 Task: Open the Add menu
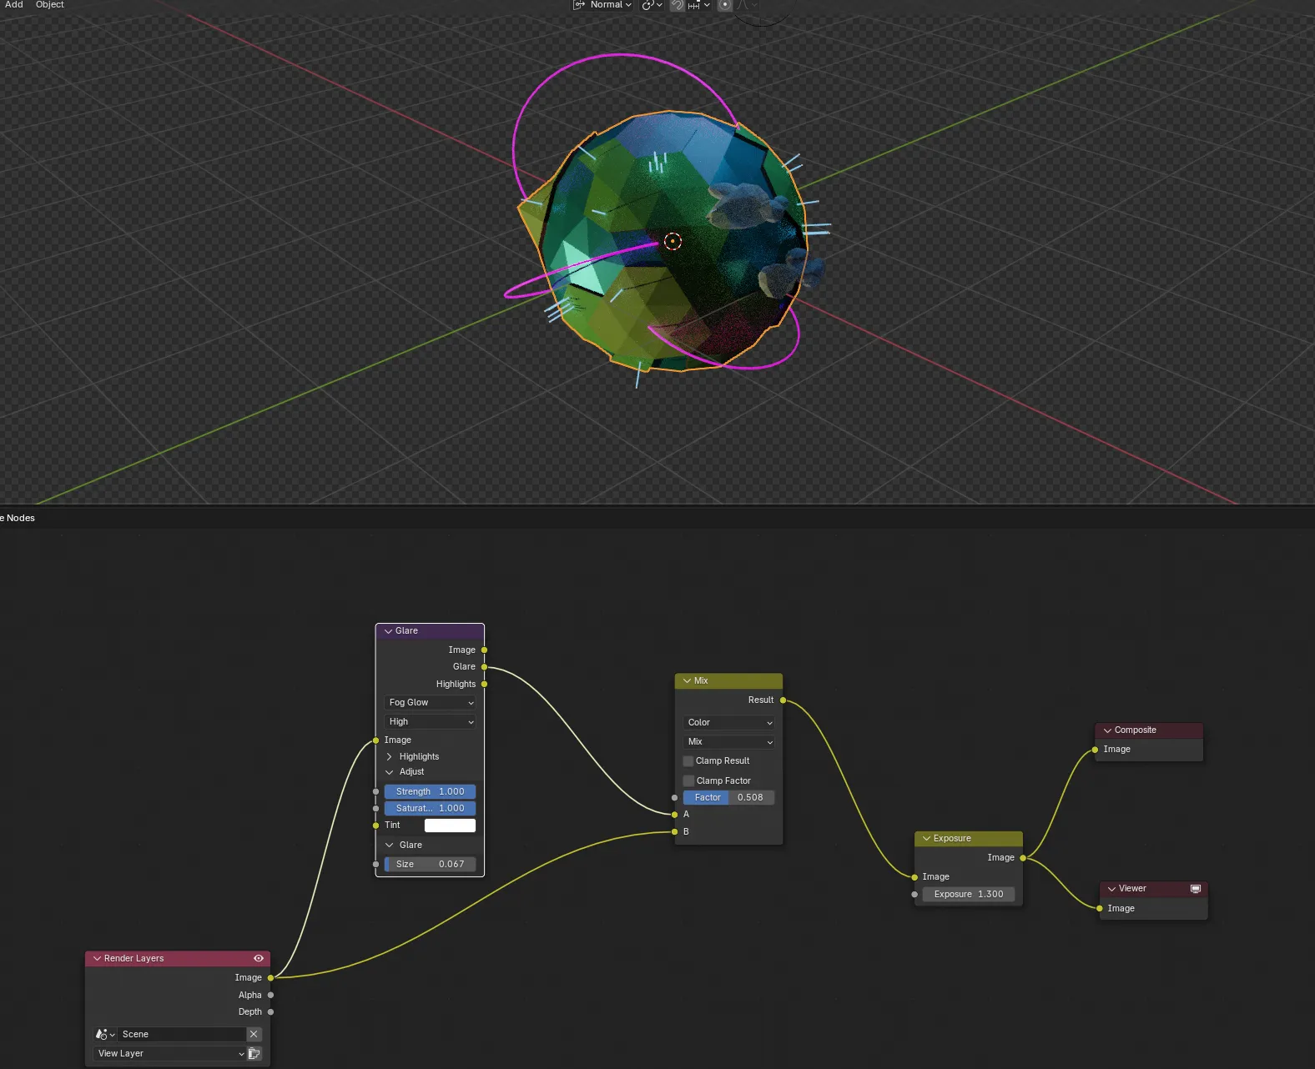pos(14,5)
